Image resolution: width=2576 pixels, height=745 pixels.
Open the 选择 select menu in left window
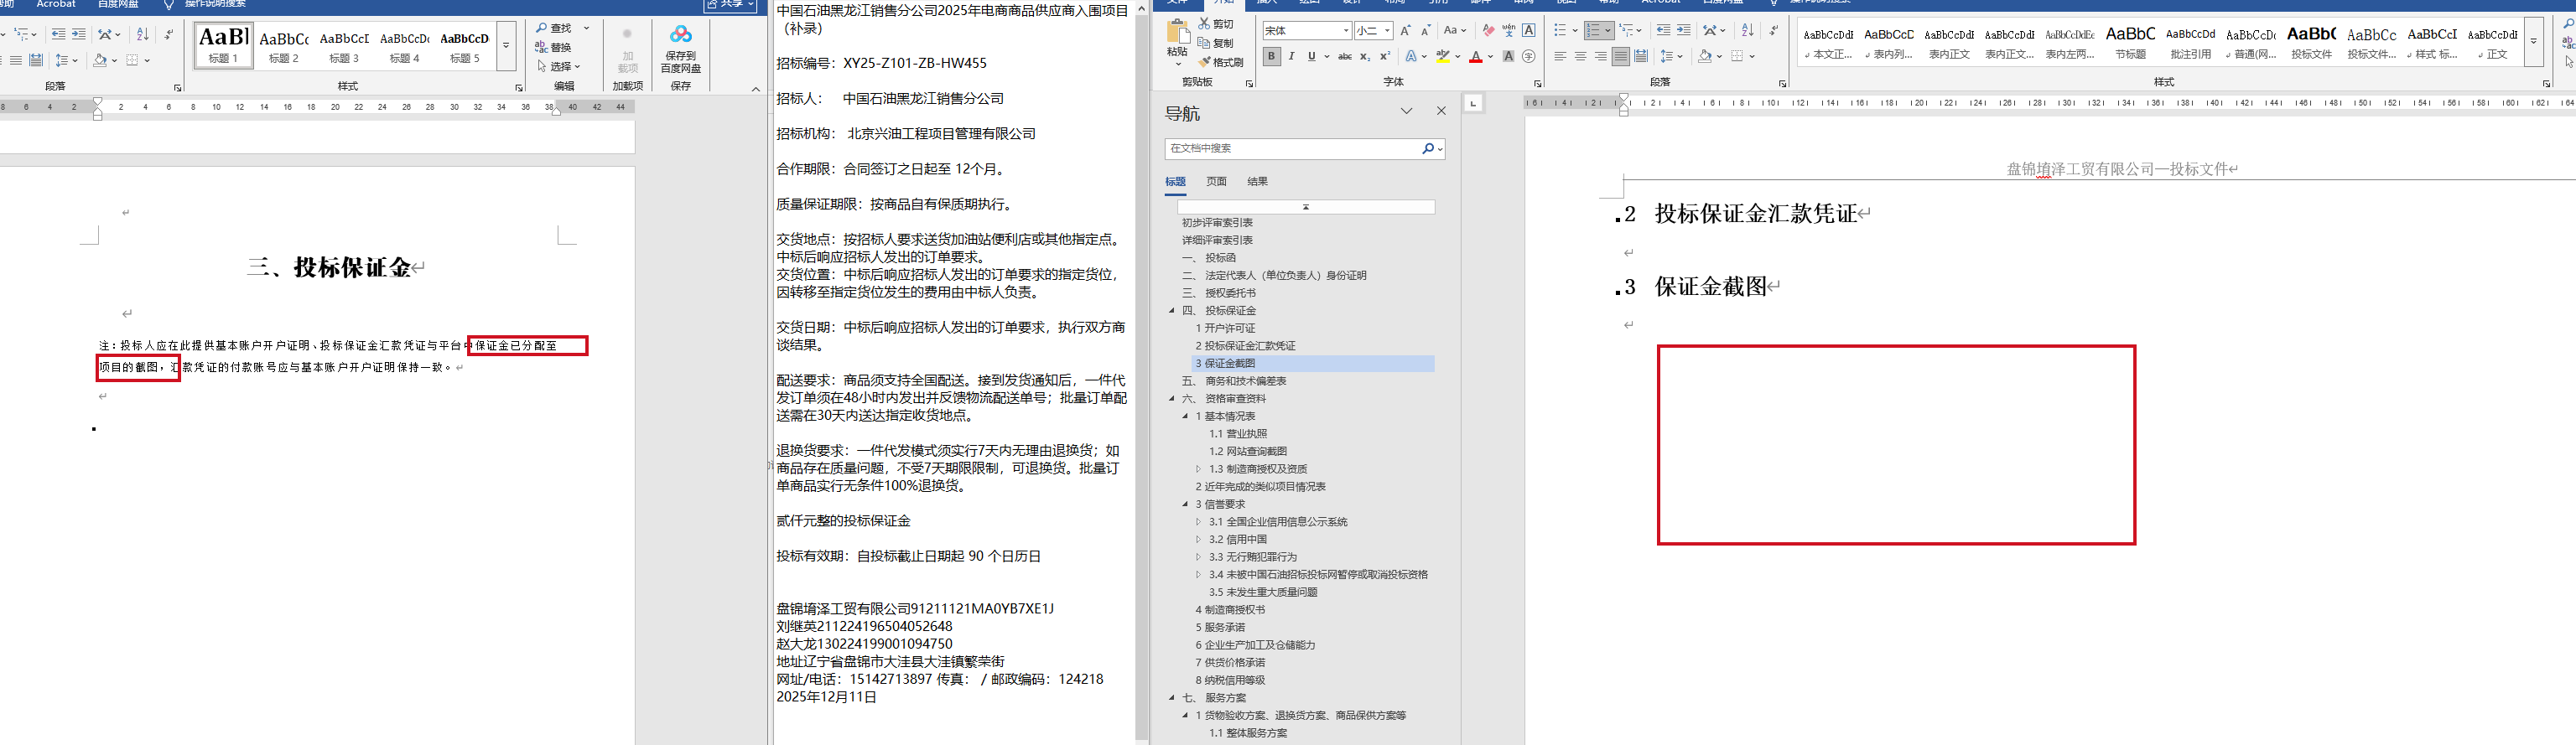(559, 66)
